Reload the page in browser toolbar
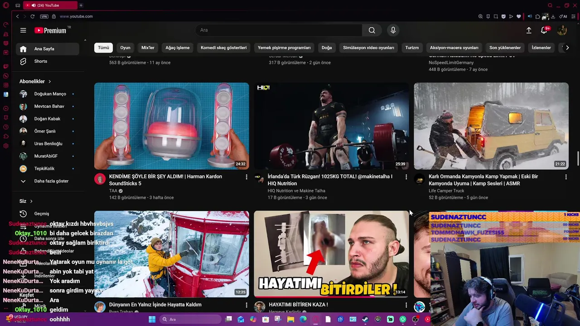 pos(33,16)
